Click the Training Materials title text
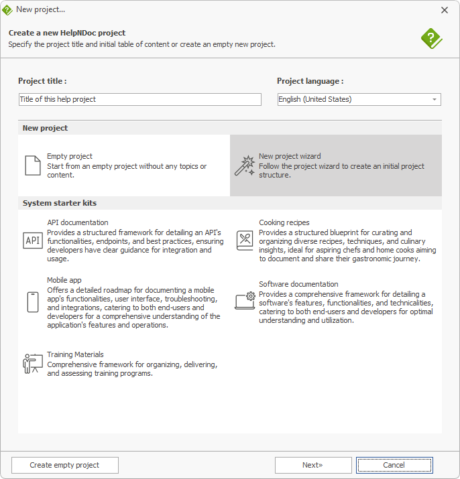The height and width of the screenshot is (479, 460). pos(75,354)
